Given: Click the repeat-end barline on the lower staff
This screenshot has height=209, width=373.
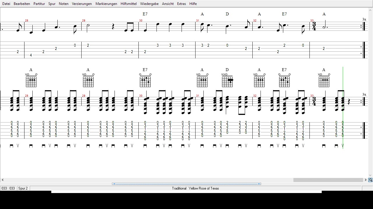Looking at the screenshot, I should tap(363, 101).
